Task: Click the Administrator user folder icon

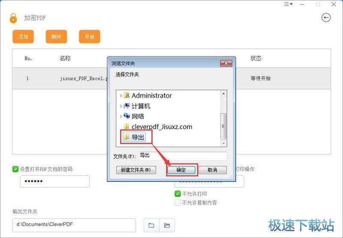Action: [x=126, y=95]
